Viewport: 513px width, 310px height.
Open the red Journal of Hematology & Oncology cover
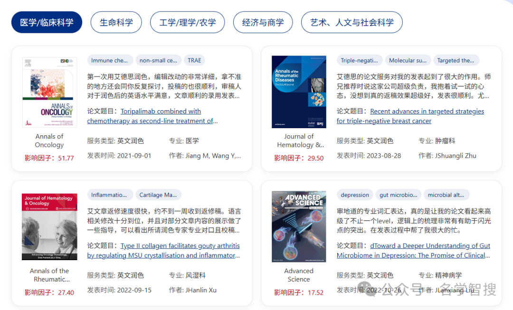coord(49,226)
